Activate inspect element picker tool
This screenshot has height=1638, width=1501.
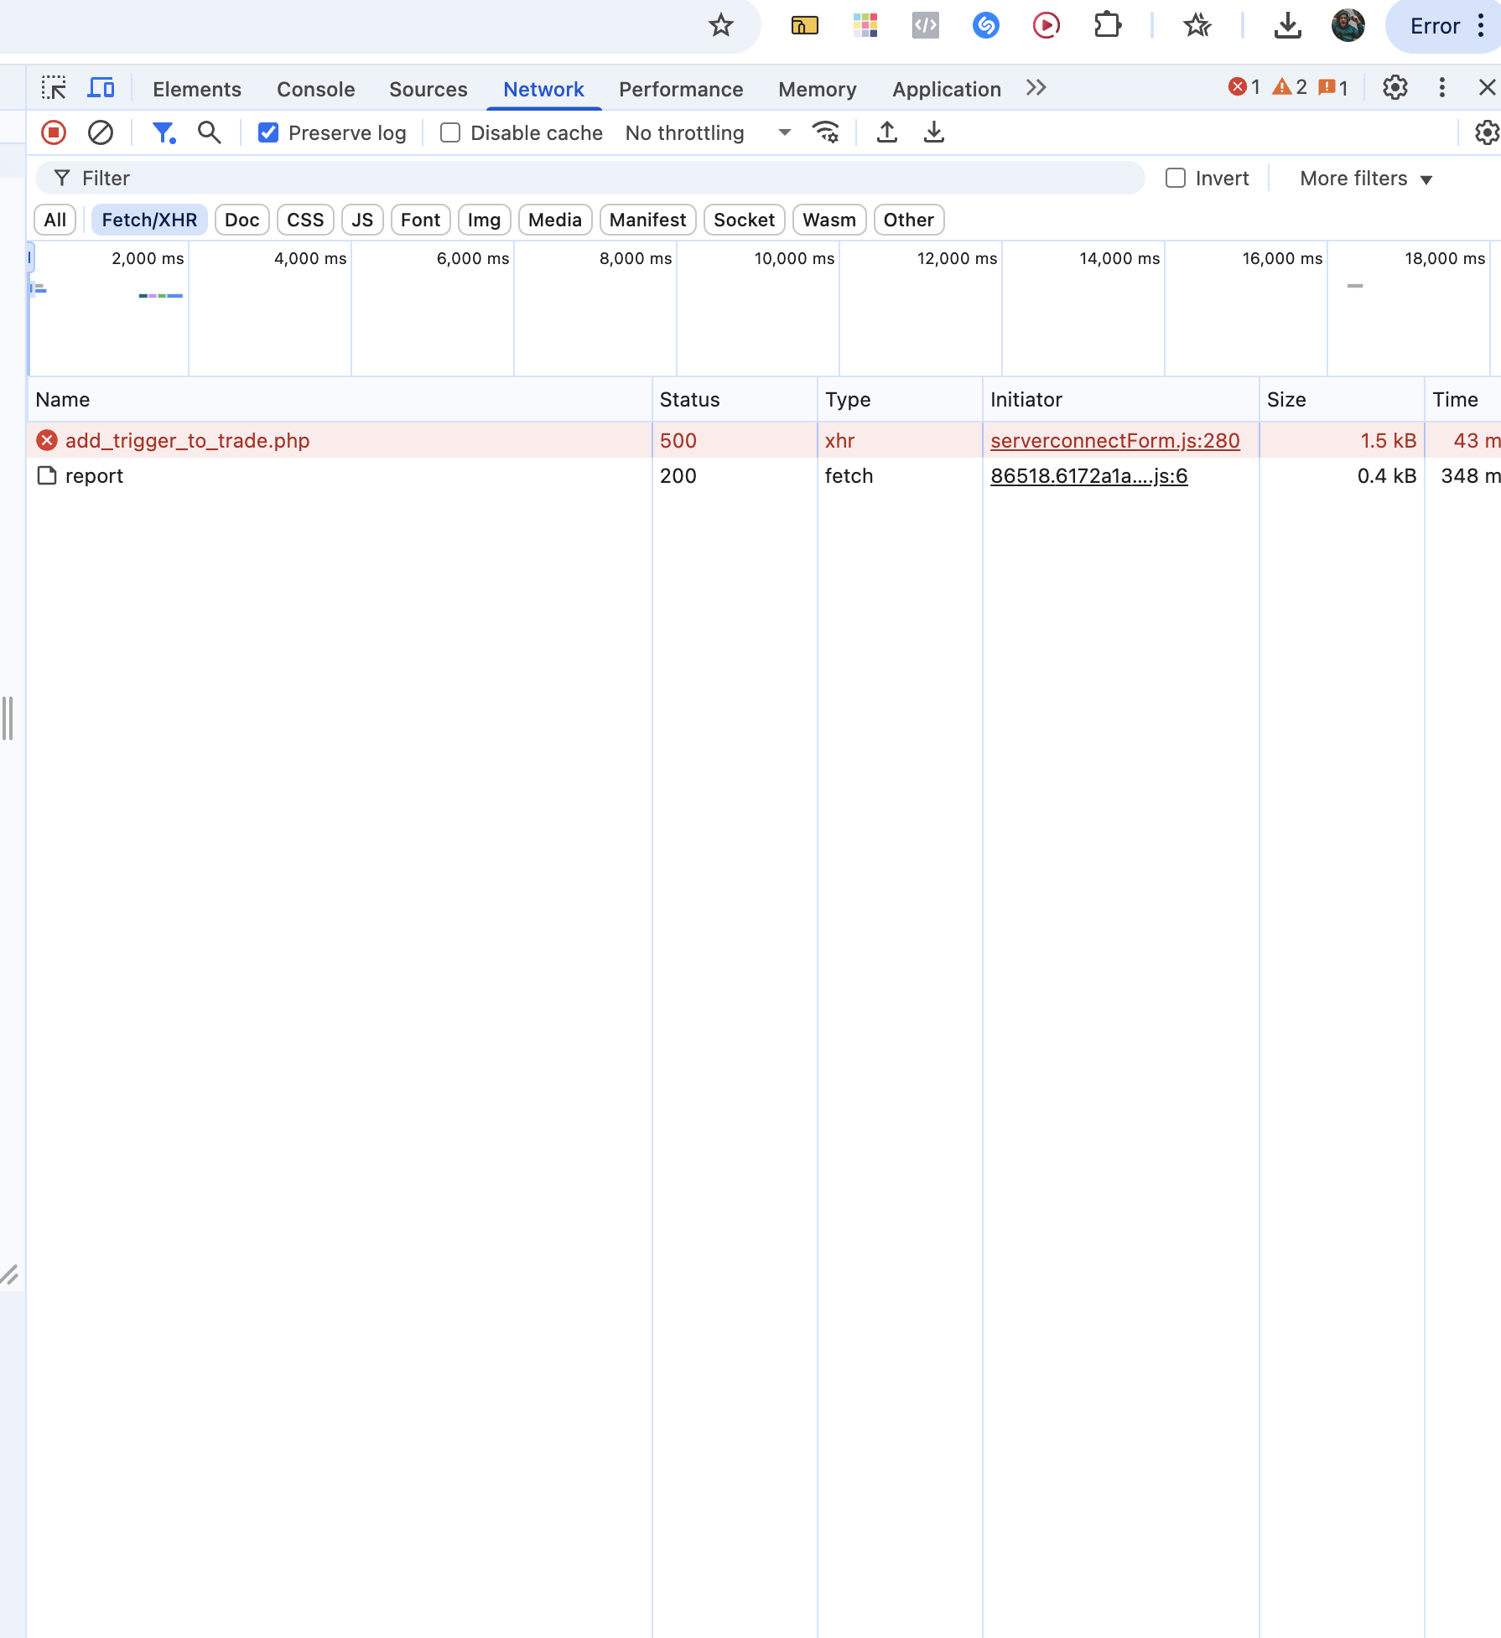click(55, 88)
